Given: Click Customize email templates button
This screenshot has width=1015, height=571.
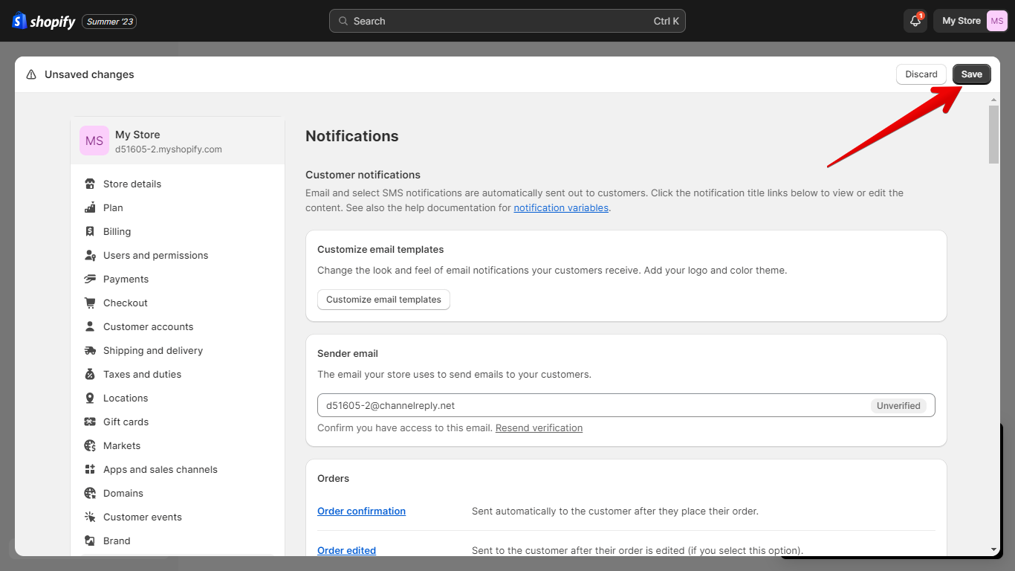Looking at the screenshot, I should pyautogui.click(x=383, y=300).
